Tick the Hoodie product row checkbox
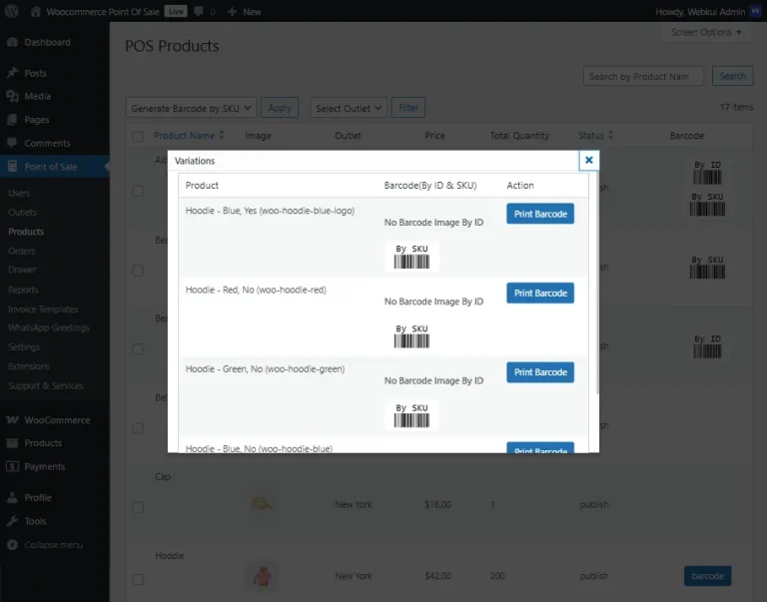This screenshot has width=767, height=602. pos(138,579)
